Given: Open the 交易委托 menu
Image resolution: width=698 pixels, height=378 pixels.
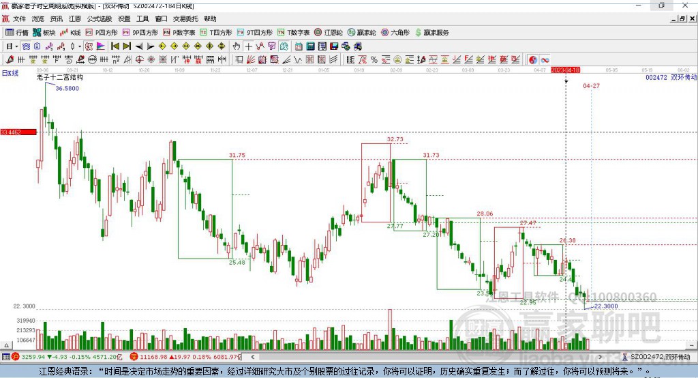Looking at the screenshot, I should pyautogui.click(x=185, y=18).
